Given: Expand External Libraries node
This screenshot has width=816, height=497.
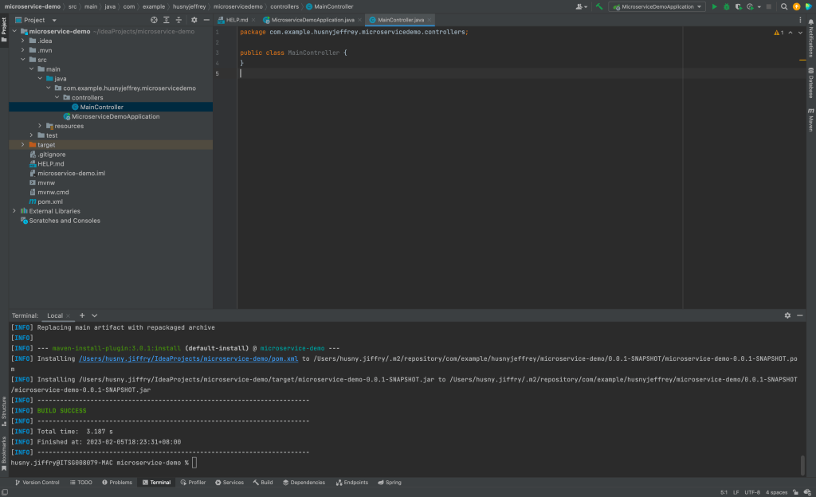Looking at the screenshot, I should pyautogui.click(x=14, y=211).
